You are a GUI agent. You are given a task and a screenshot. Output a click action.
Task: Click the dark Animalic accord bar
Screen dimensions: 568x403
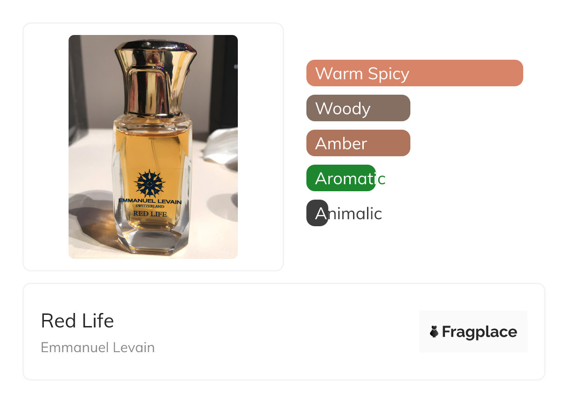click(x=317, y=213)
